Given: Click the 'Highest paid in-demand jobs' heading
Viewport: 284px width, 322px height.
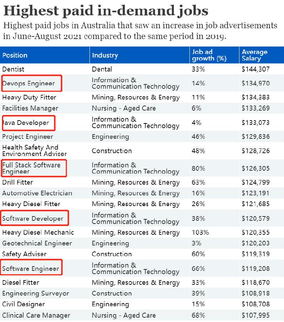Looking at the screenshot, I should coord(106,11).
